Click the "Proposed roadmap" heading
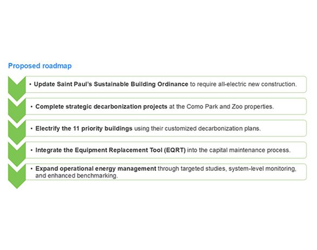Image resolution: width=317 pixels, height=250 pixels. (40, 66)
